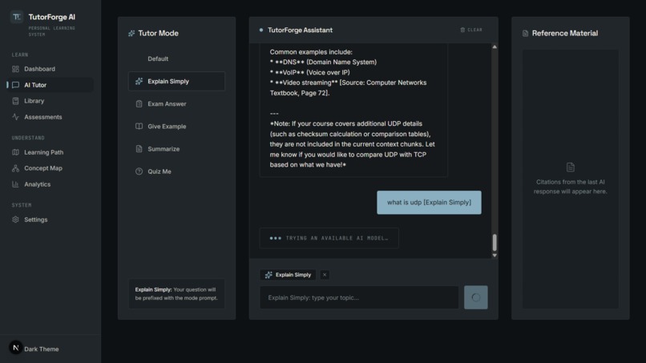Click open-book icon beside Give Example
This screenshot has width=646, height=363.
pos(139,126)
